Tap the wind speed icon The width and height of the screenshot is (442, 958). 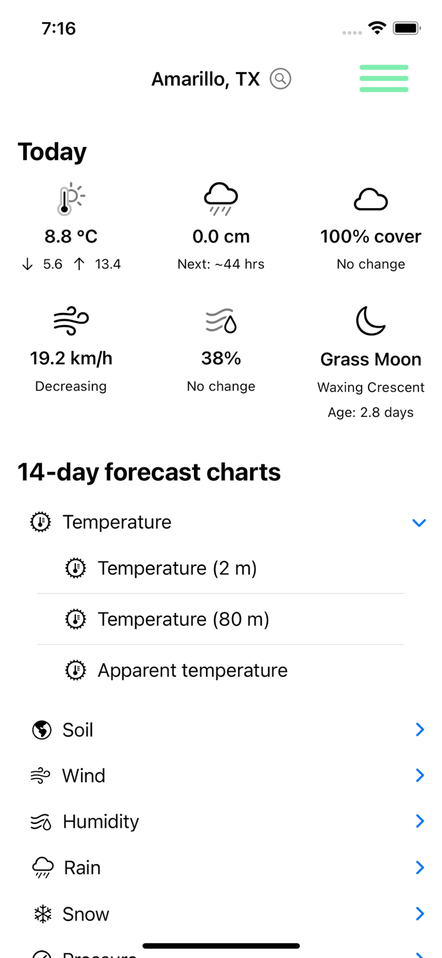tap(71, 320)
